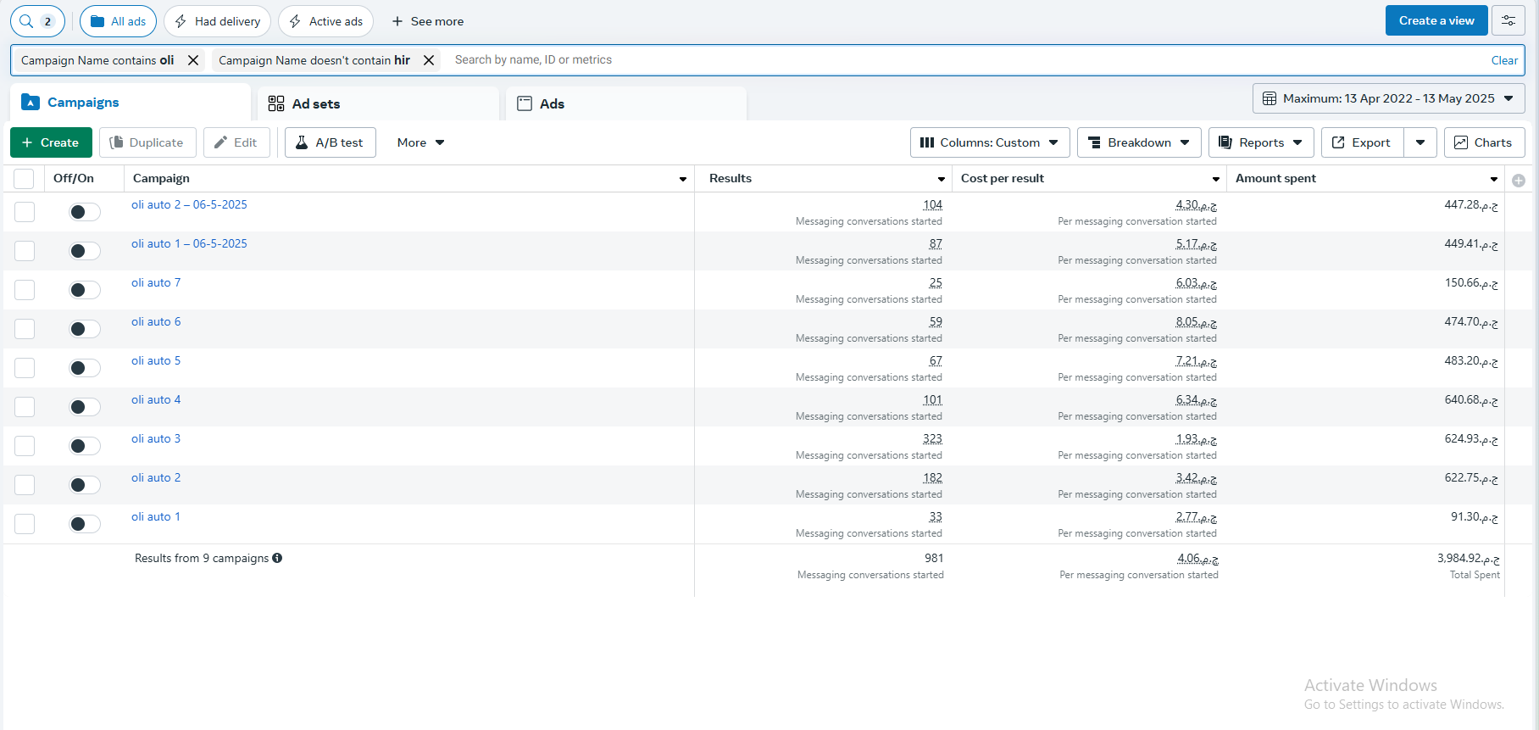
Task: Expand the export options arrow next to Export
Action: coord(1420,142)
